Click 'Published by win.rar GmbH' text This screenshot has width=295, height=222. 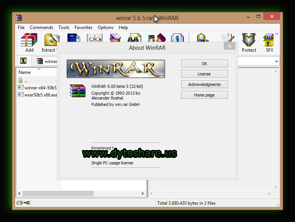[x=115, y=104]
